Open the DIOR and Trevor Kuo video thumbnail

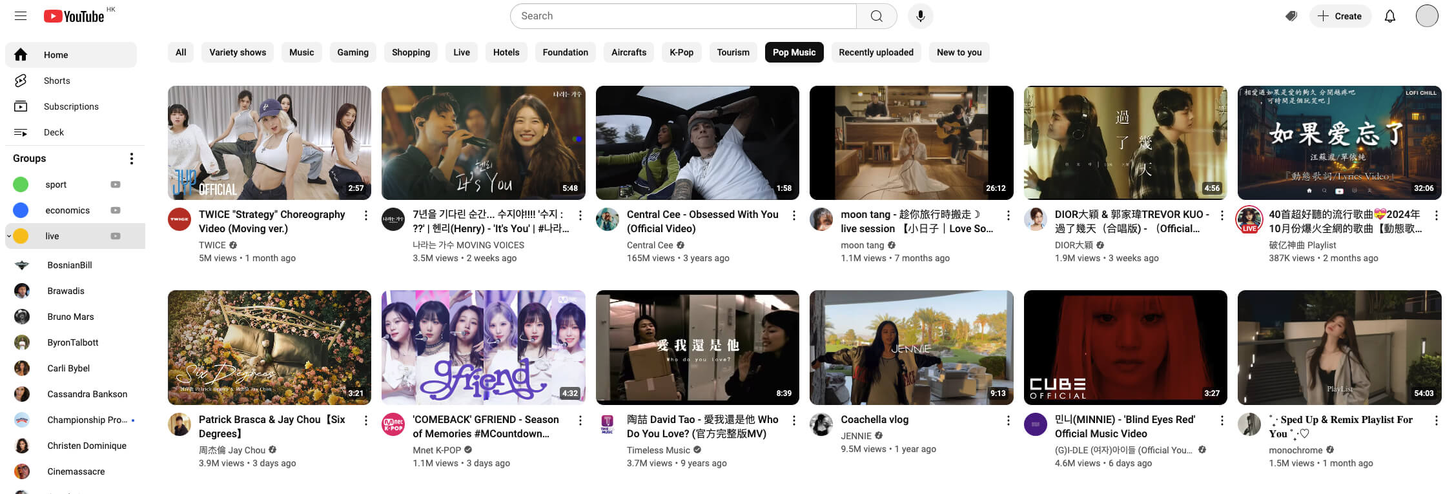(x=1125, y=143)
